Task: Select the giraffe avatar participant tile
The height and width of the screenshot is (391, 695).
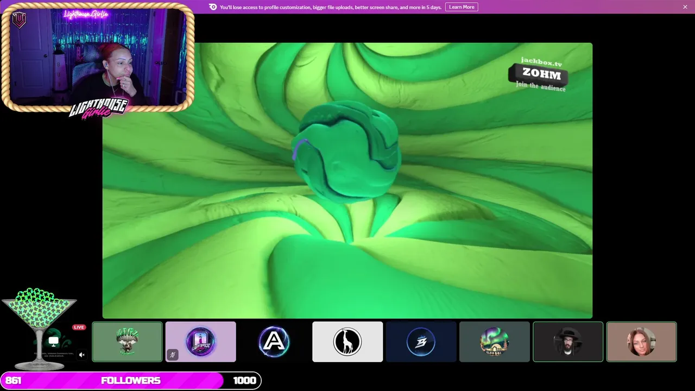Action: pos(347,342)
